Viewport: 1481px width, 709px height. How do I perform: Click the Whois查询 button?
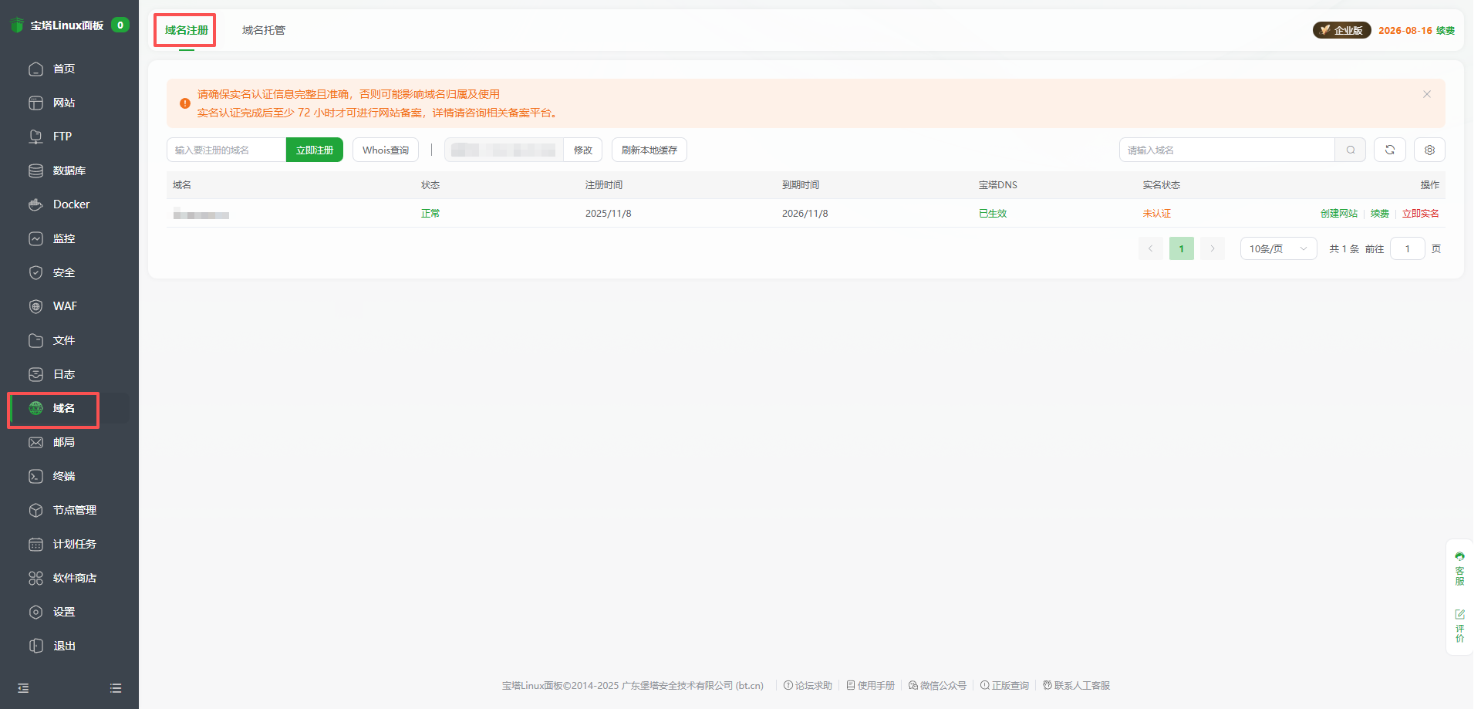pyautogui.click(x=385, y=150)
